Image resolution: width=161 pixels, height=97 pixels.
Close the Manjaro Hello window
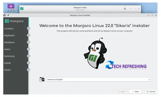click(x=139, y=9)
